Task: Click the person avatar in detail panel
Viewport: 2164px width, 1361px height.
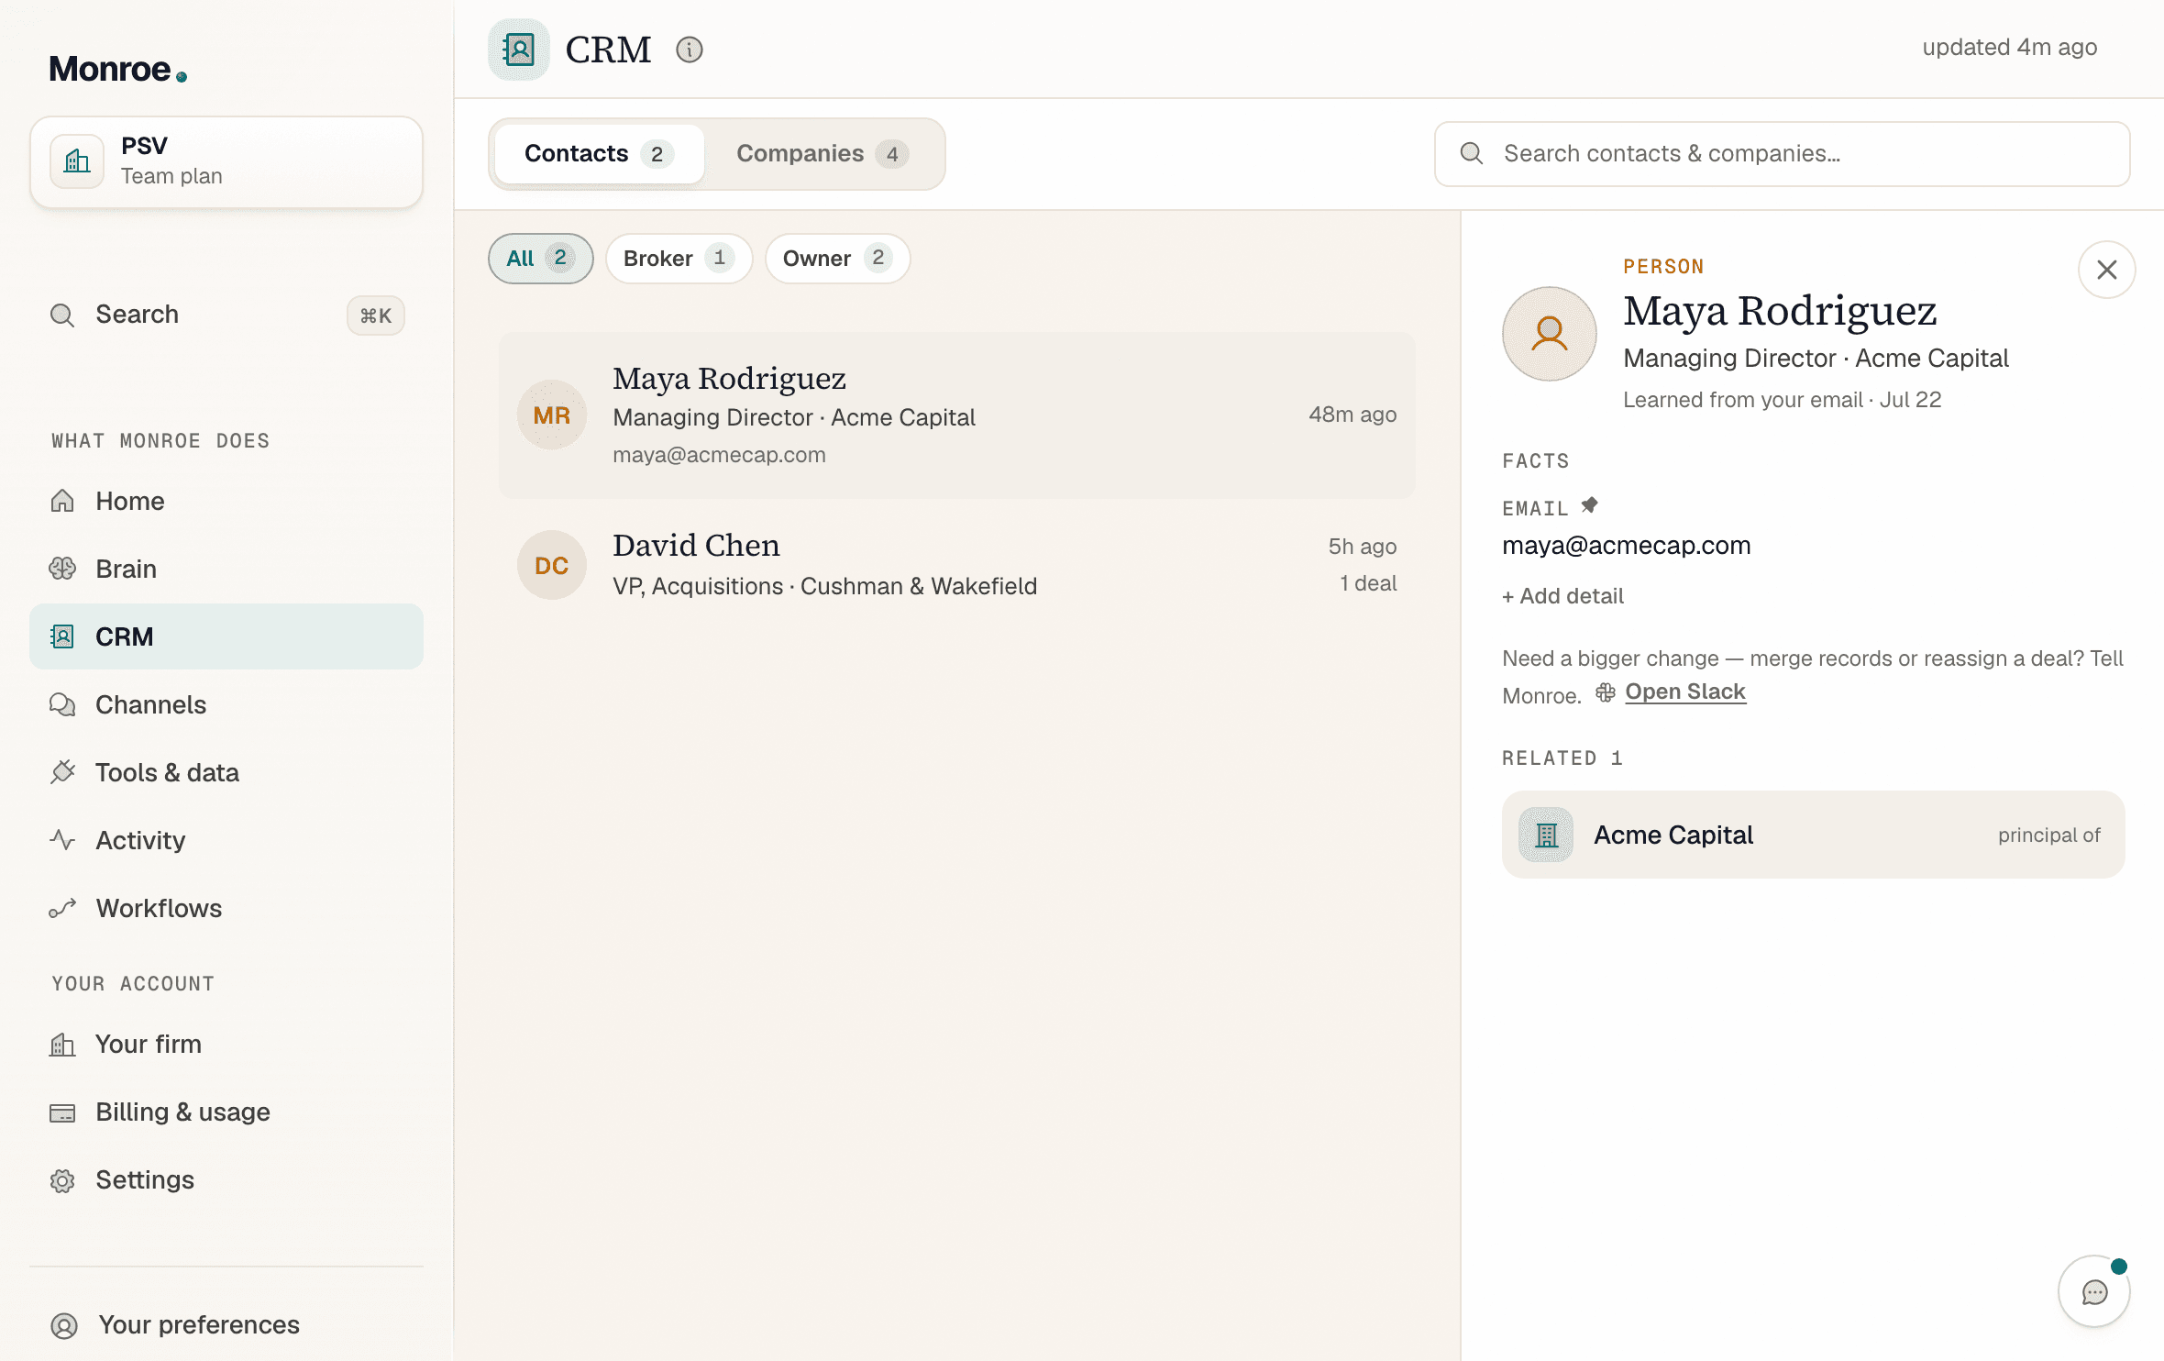Action: 1550,334
